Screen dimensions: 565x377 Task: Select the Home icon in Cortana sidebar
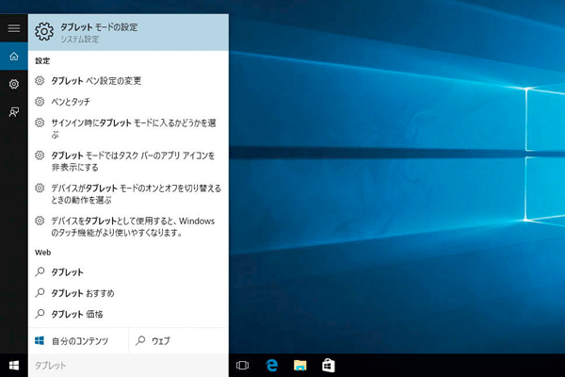(14, 57)
